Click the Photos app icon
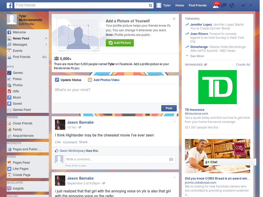This screenshot has width=263, height=197. 9,85
